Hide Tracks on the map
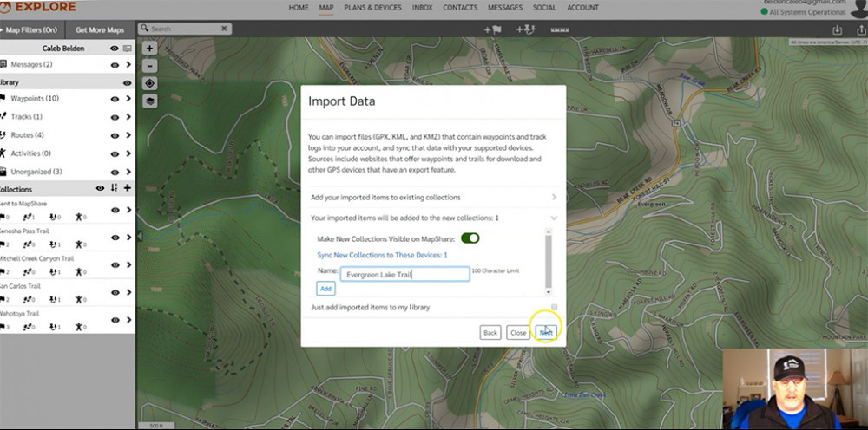The image size is (868, 430). point(115,117)
